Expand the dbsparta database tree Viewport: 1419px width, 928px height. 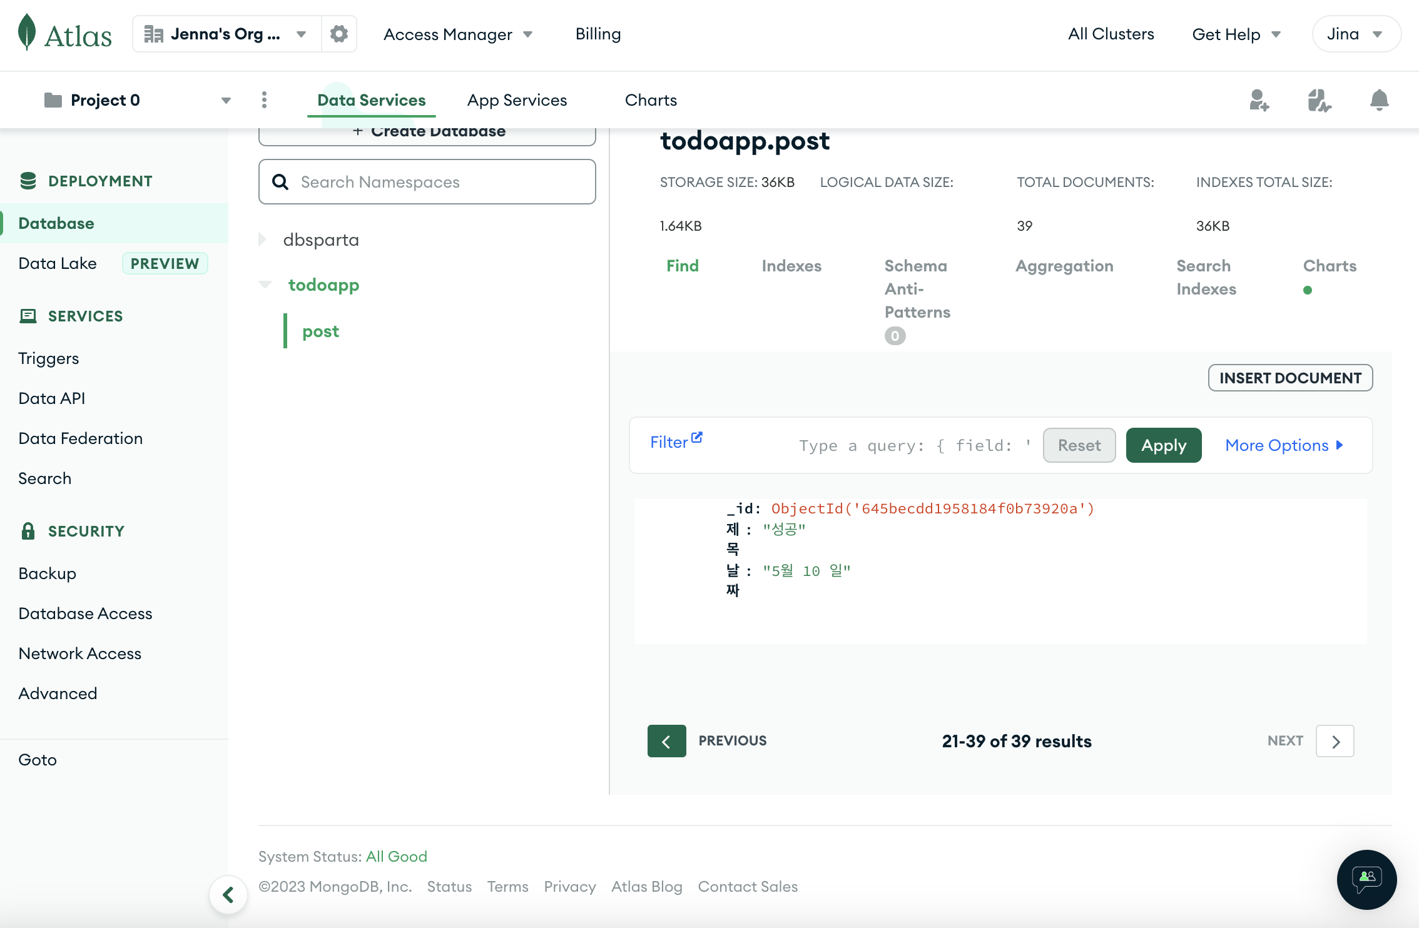[x=263, y=240]
